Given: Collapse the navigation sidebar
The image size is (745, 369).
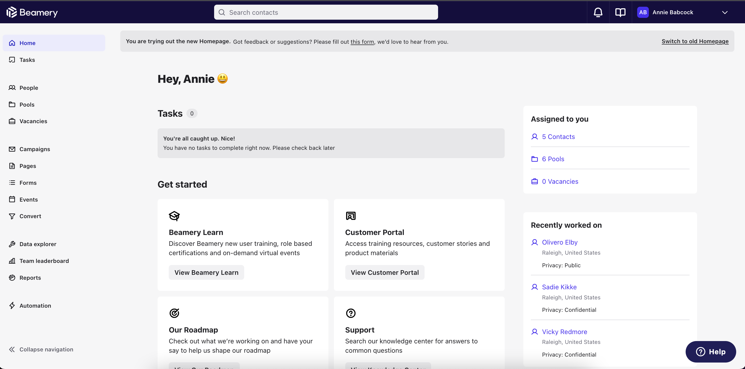Looking at the screenshot, I should [x=41, y=349].
